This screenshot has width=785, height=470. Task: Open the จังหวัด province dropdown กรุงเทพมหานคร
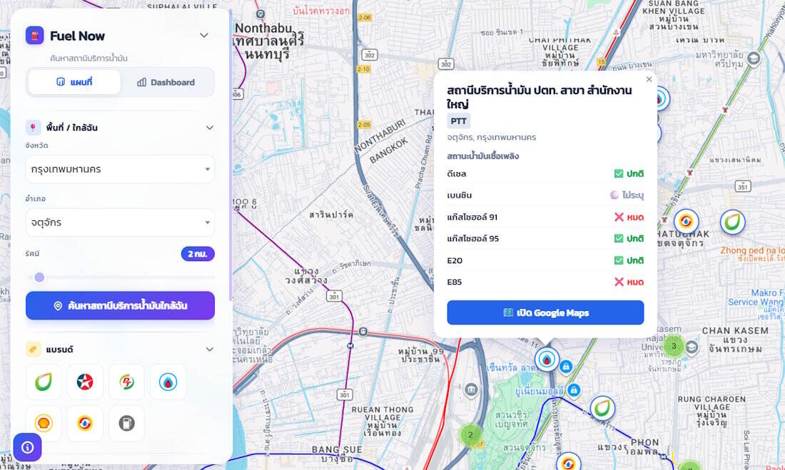pyautogui.click(x=120, y=169)
